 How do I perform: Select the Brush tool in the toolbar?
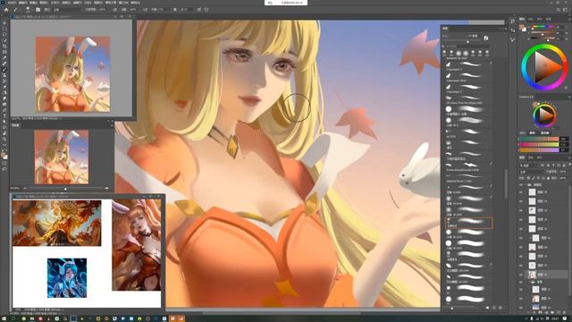click(x=4, y=70)
